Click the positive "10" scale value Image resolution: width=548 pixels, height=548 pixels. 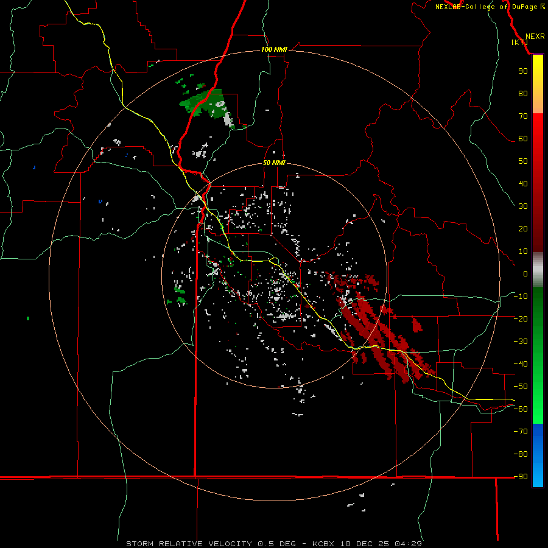(x=523, y=251)
